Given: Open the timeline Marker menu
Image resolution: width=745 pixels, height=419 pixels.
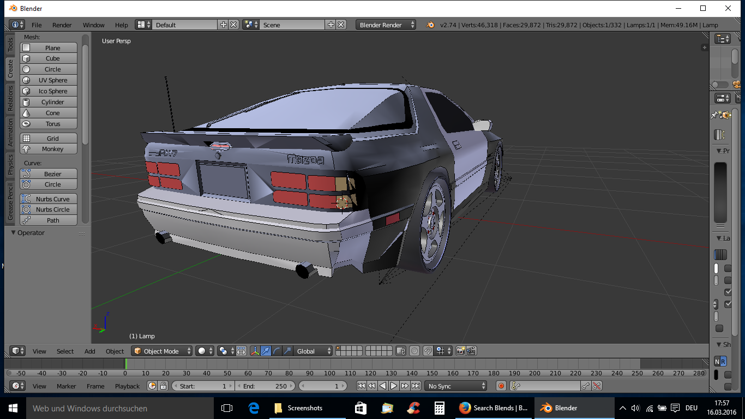Looking at the screenshot, I should pos(67,386).
